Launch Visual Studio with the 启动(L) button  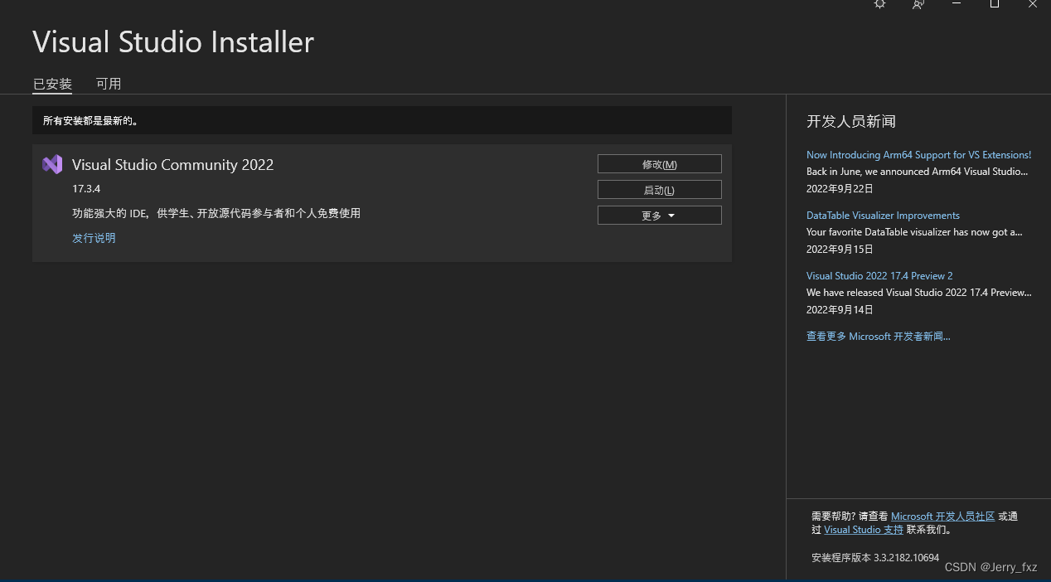tap(659, 189)
